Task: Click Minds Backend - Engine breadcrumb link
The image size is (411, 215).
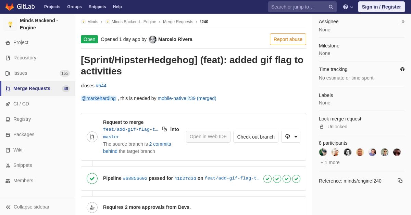Action: tap(134, 22)
